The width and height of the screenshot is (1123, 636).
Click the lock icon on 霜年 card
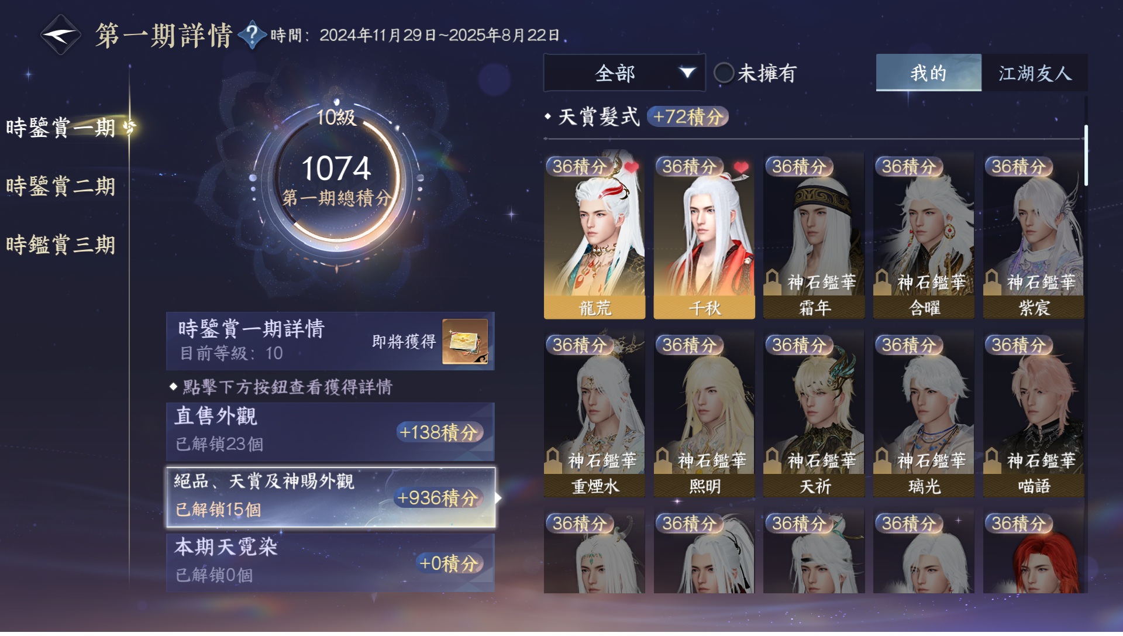[773, 282]
